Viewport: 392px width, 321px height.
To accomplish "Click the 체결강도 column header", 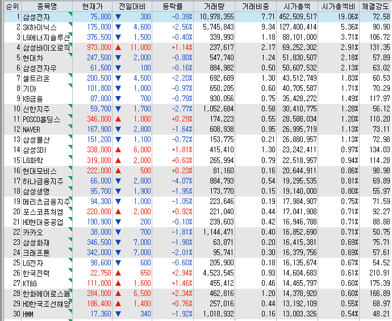I will pyautogui.click(x=376, y=6).
